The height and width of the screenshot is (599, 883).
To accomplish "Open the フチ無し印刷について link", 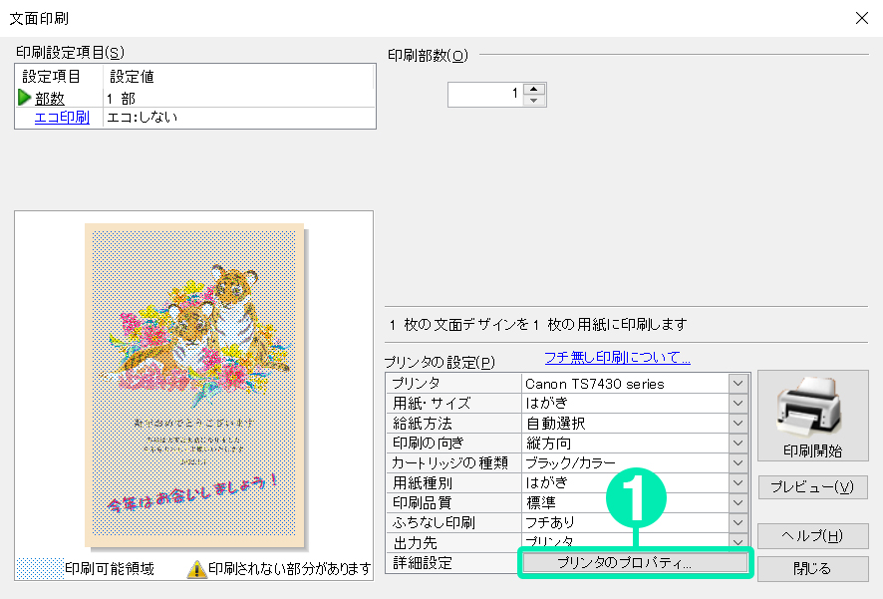I will click(x=617, y=358).
